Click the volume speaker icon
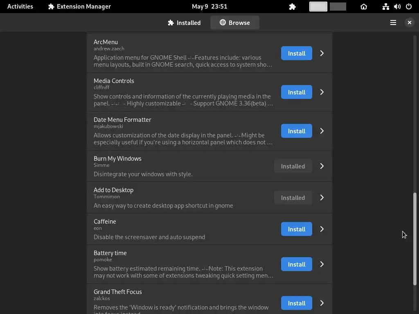This screenshot has height=314, width=419. pyautogui.click(x=397, y=7)
